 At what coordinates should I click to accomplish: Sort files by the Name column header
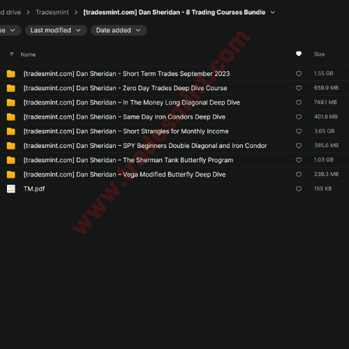click(28, 54)
